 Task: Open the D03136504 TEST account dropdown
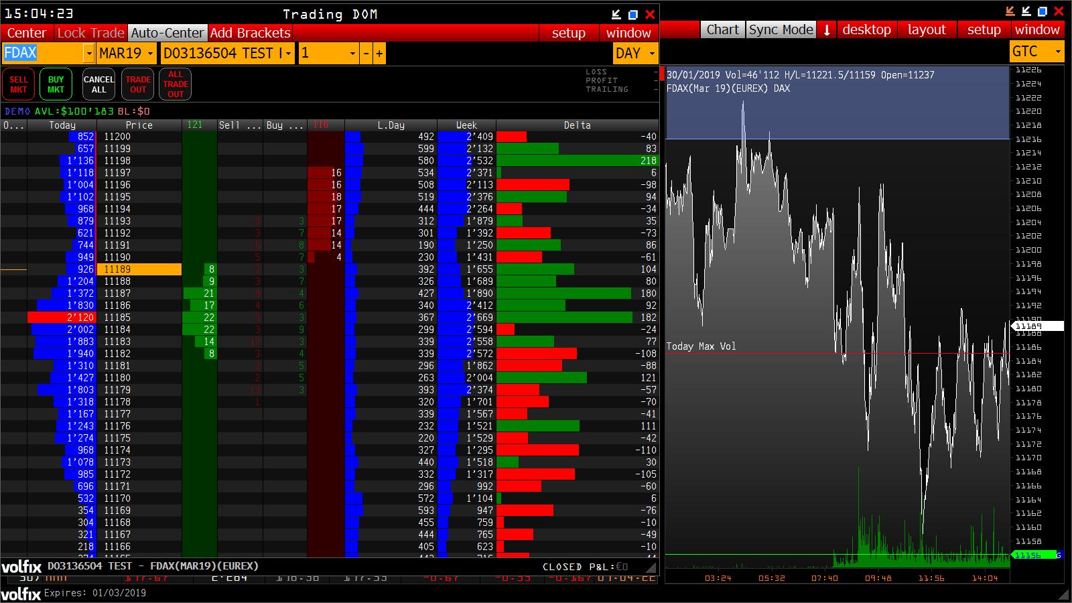(x=228, y=53)
